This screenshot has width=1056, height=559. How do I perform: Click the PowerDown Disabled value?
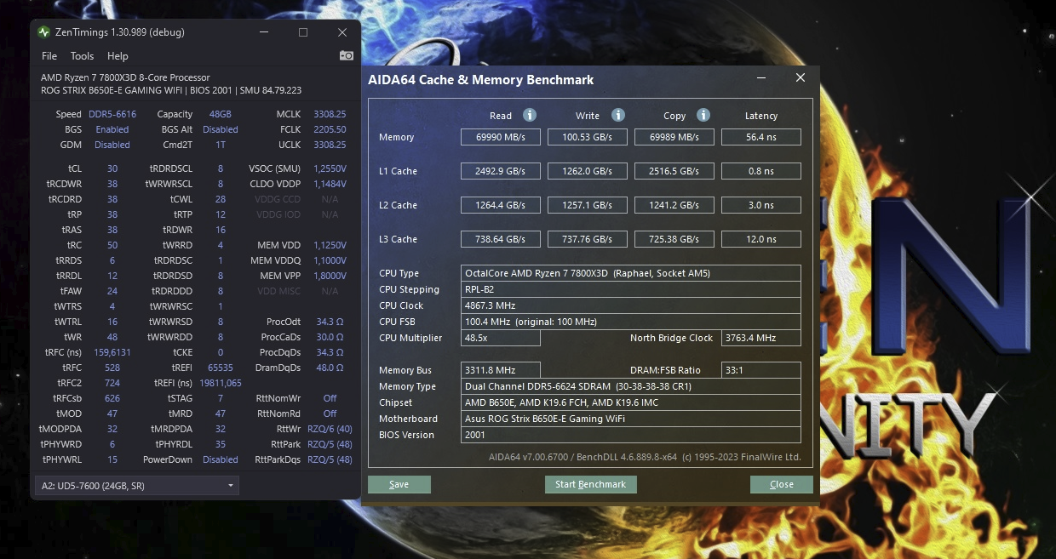221,459
